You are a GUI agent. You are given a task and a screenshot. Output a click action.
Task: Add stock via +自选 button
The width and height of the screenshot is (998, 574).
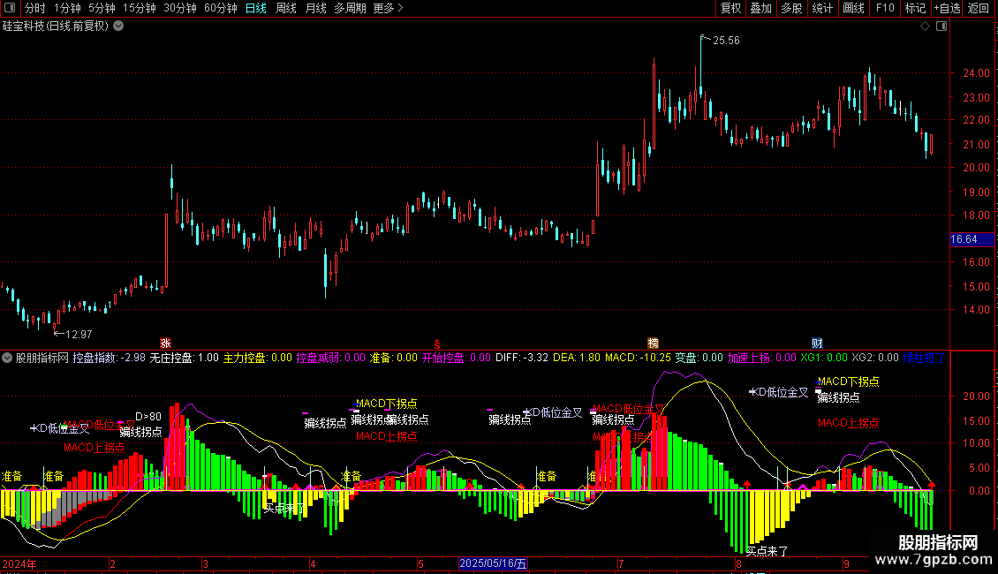click(947, 8)
